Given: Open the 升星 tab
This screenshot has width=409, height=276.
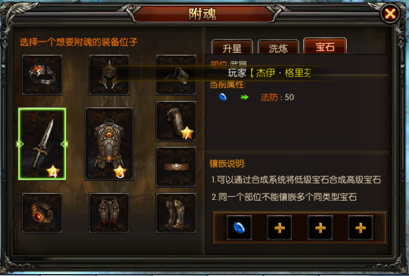Looking at the screenshot, I should click(x=232, y=47).
